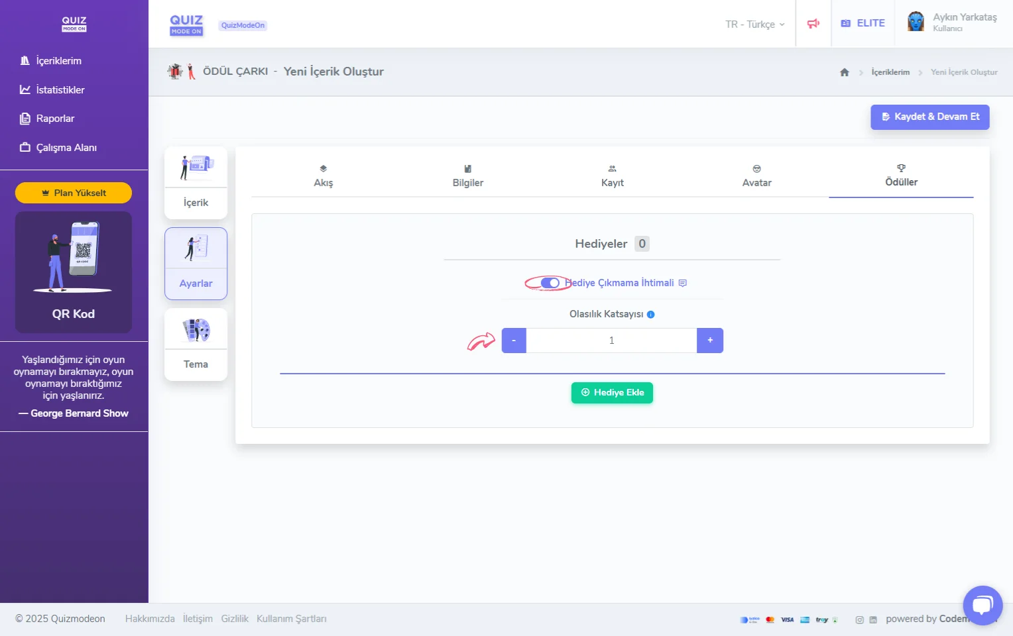Click the home breadcrumb icon

click(x=844, y=72)
